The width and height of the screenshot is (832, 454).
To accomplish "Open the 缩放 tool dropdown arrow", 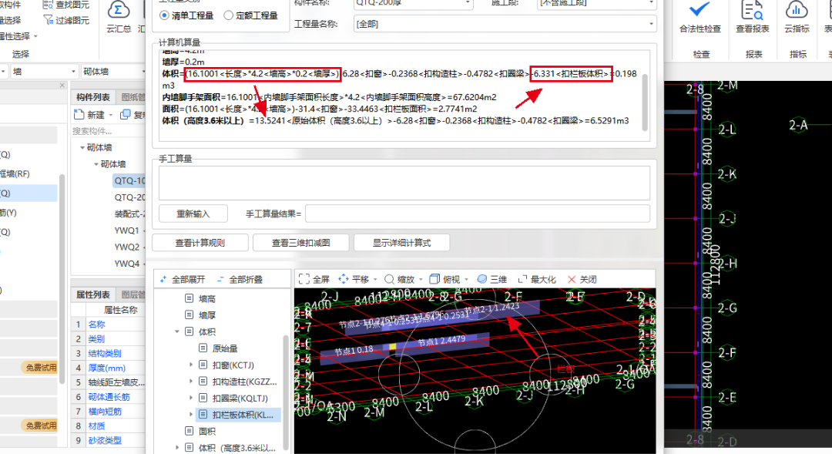I will point(421,279).
